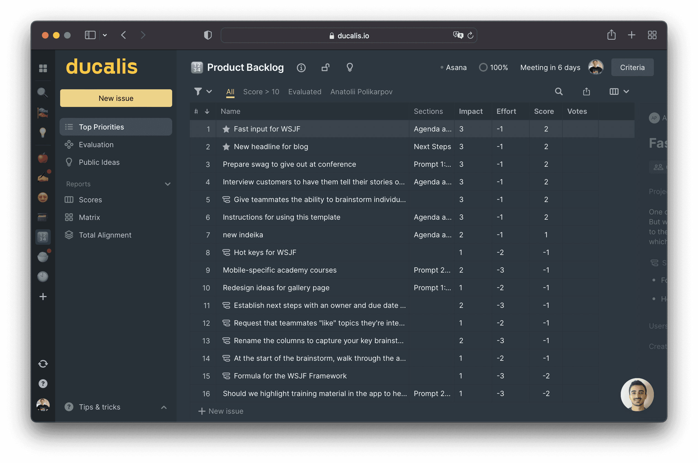The height and width of the screenshot is (463, 698).
Task: Open the light bulb workspace in left rail
Action: click(x=43, y=132)
